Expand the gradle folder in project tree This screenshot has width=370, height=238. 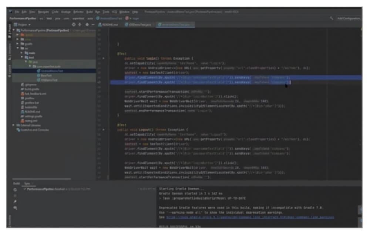click(x=17, y=43)
